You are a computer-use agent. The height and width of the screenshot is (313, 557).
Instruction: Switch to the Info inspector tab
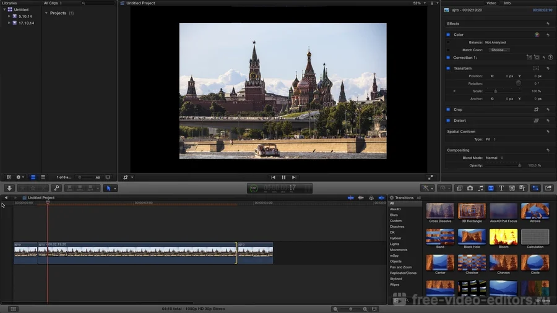coord(507,3)
